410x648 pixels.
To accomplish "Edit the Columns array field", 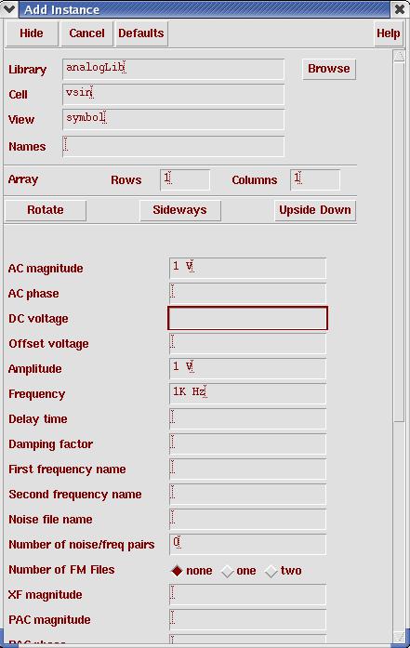I will click(x=315, y=179).
